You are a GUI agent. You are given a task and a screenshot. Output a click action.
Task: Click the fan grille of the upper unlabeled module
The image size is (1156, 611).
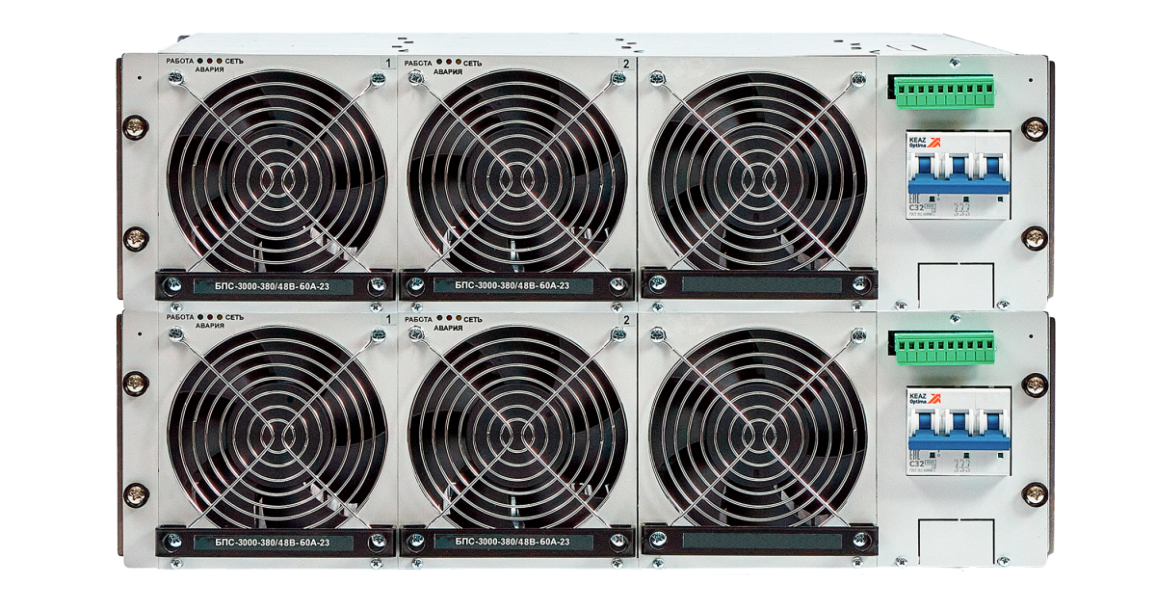pyautogui.click(x=757, y=175)
